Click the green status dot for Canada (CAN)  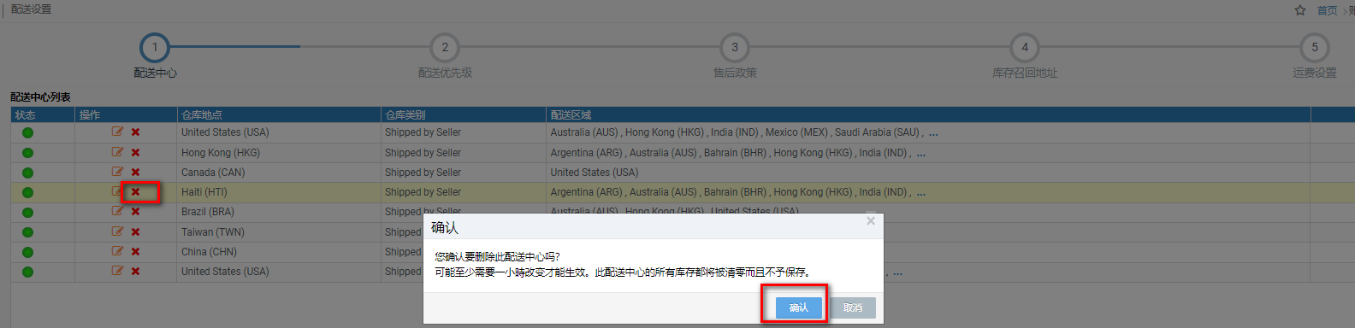pos(27,173)
